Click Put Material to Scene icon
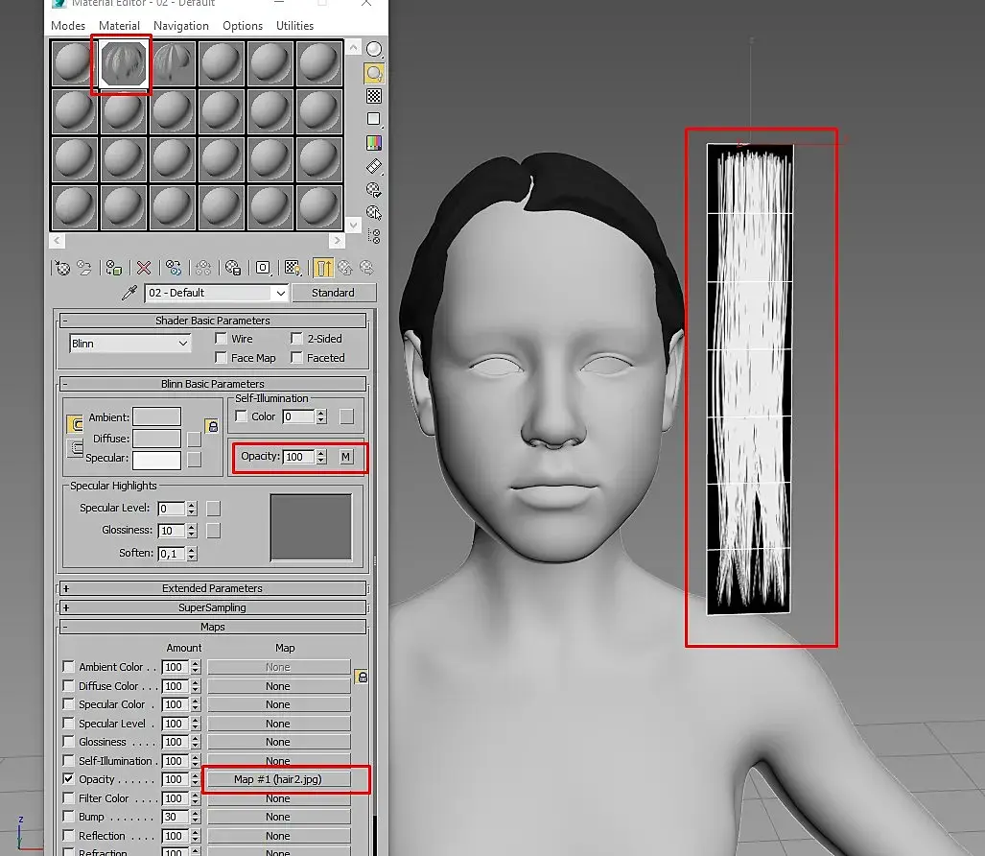 tap(84, 269)
